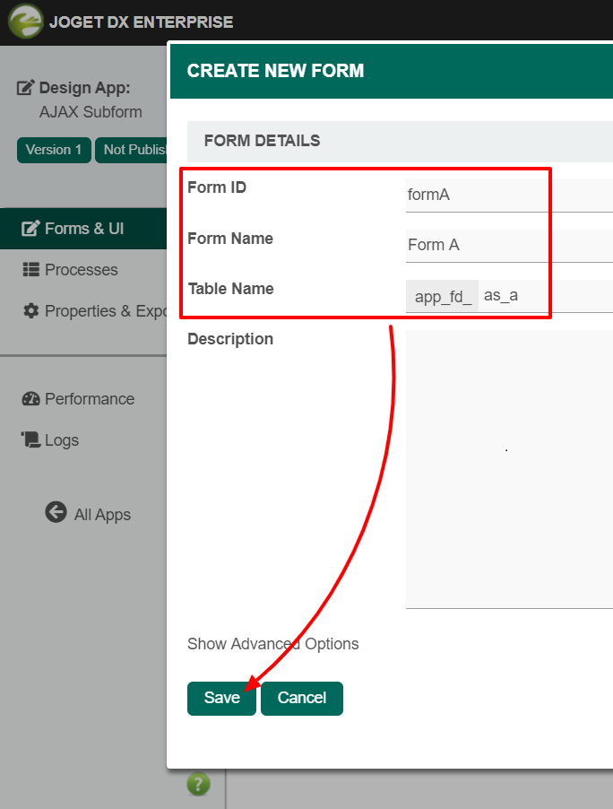Click the Not Published status badge
Screen dimensions: 613x809
[x=133, y=150]
